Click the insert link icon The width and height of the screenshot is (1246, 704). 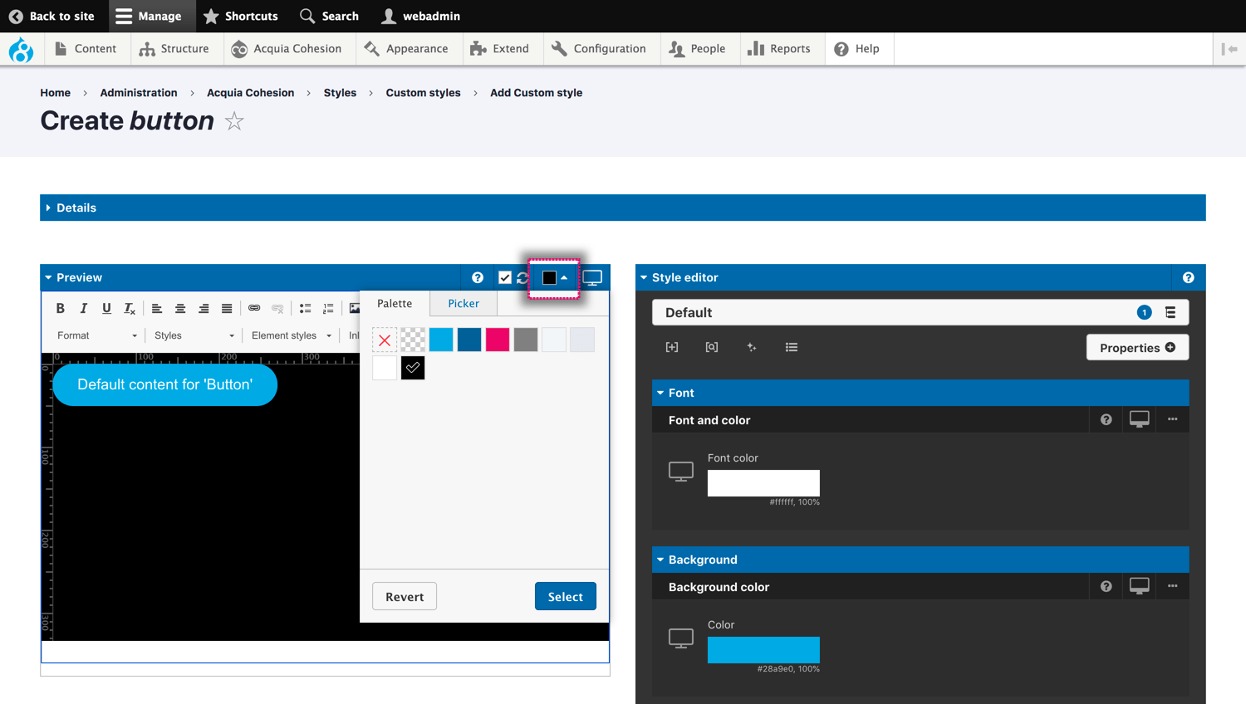tap(254, 308)
